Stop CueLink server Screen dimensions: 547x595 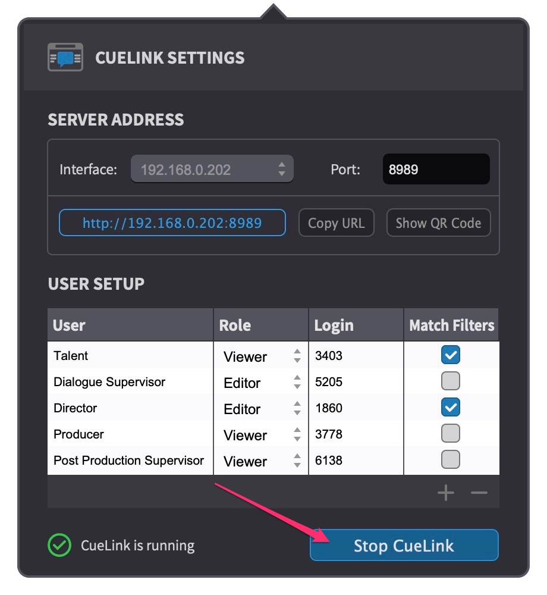pyautogui.click(x=404, y=545)
